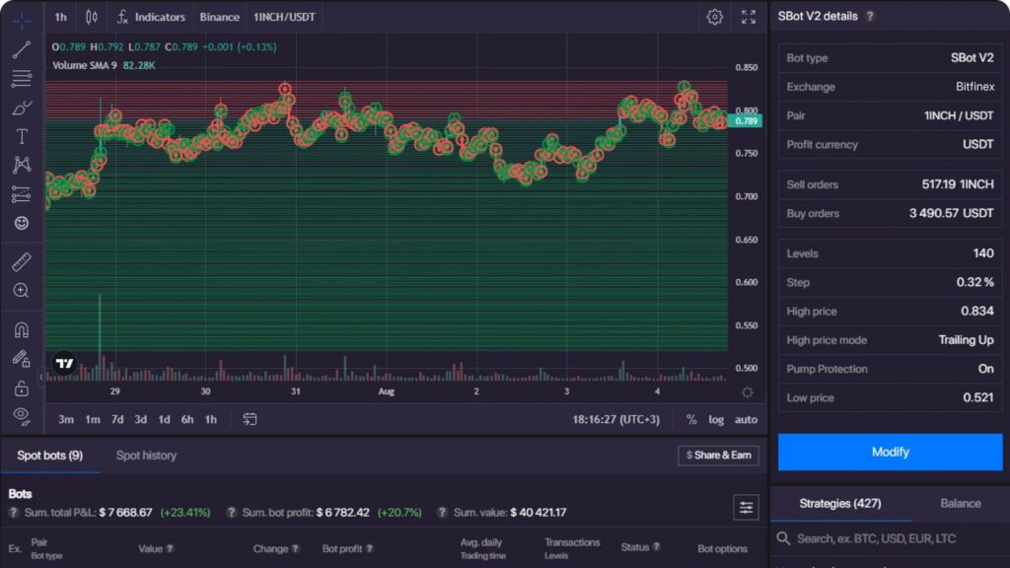Toggle stay in drawing mode
This screenshot has width=1010, height=568.
[x=22, y=359]
